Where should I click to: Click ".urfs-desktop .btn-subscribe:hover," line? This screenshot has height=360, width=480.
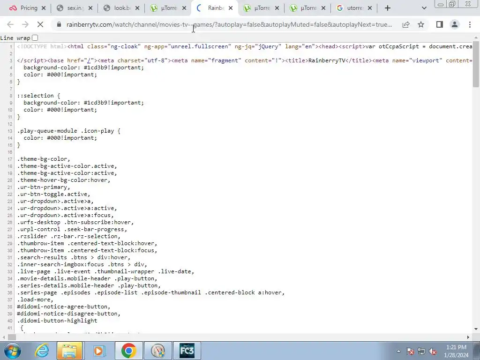75,222
